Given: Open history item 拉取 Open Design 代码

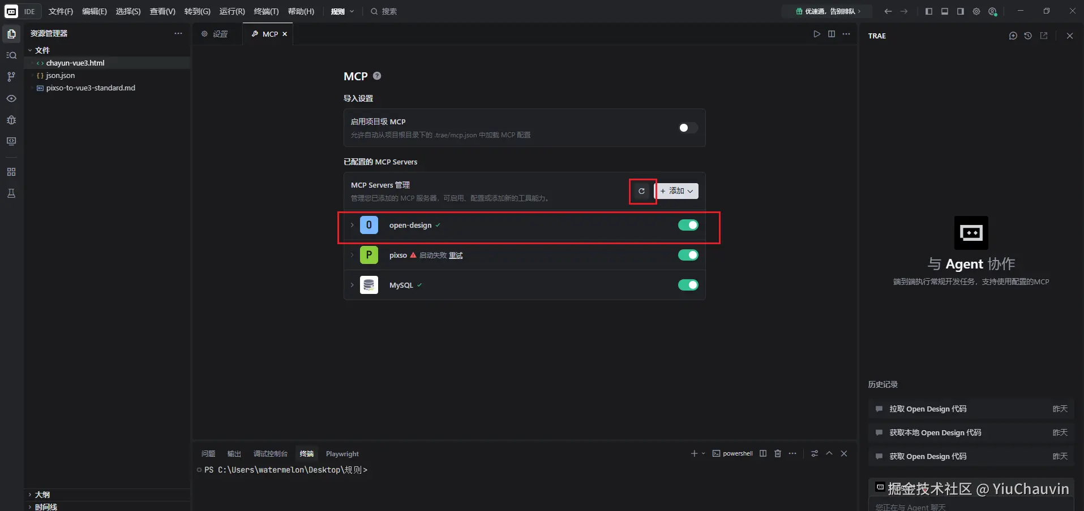Looking at the screenshot, I should (971, 409).
